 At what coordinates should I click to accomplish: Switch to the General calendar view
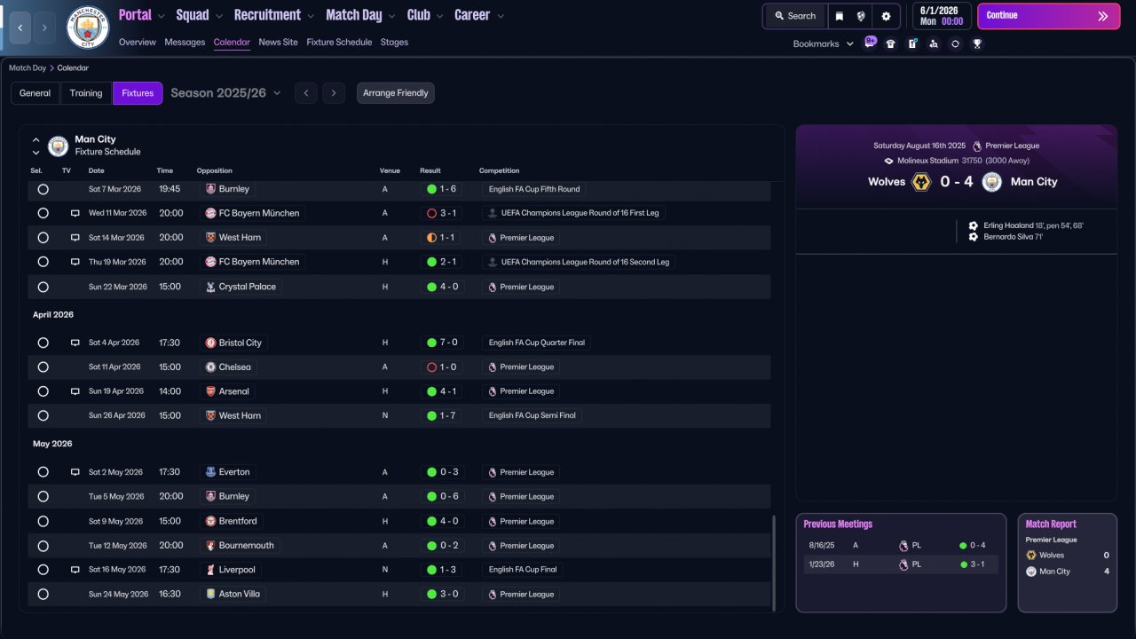click(x=35, y=93)
